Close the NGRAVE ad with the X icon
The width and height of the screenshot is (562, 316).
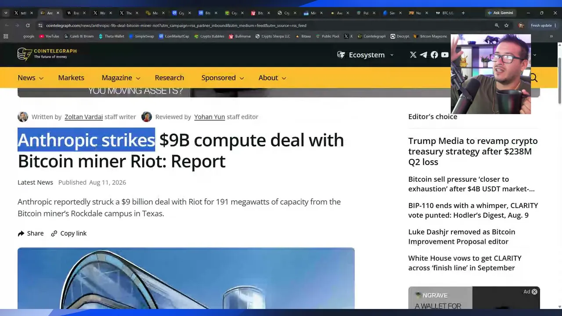pos(534,292)
